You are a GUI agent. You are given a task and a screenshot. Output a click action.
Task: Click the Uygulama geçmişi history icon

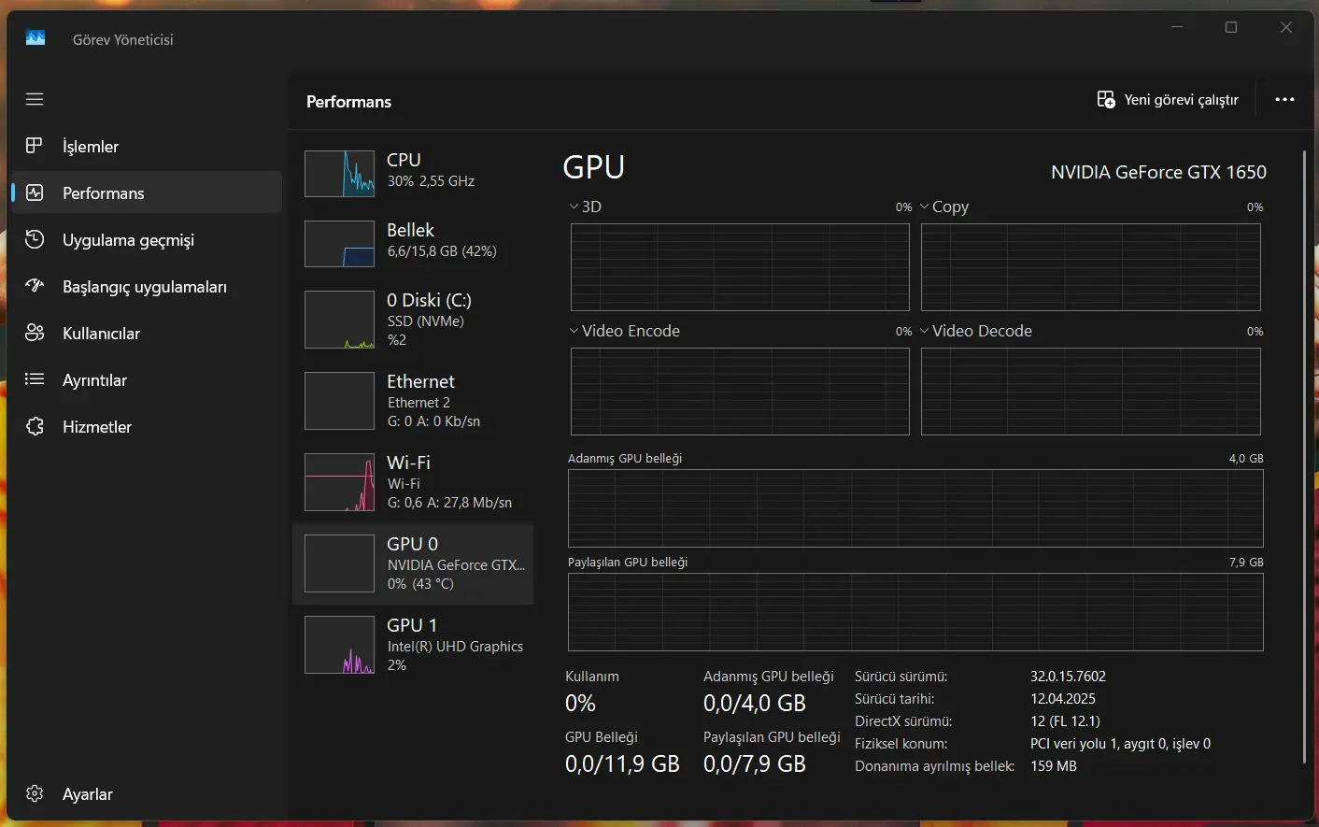tap(35, 239)
